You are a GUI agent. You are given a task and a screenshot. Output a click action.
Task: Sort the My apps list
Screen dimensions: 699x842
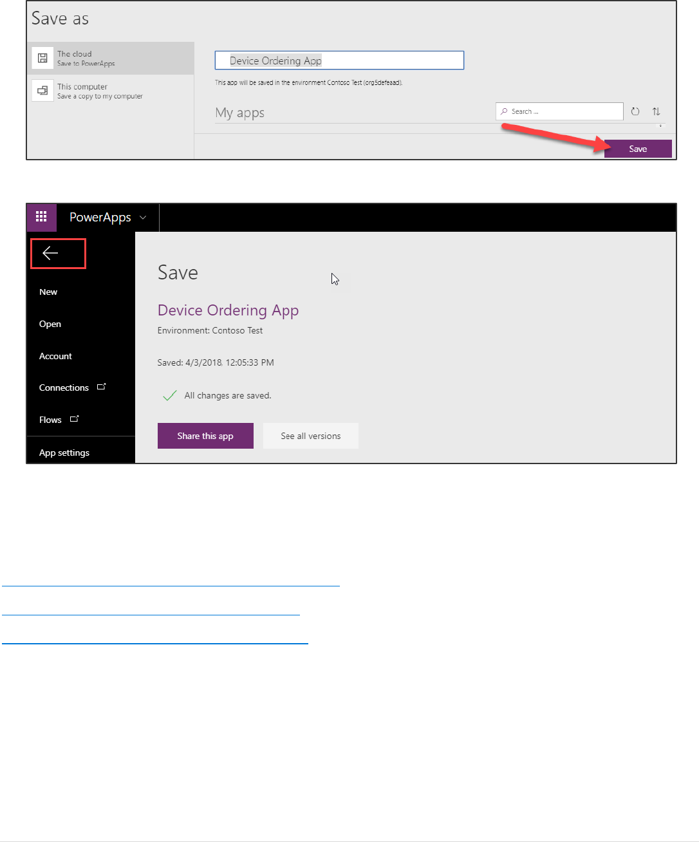coord(656,111)
